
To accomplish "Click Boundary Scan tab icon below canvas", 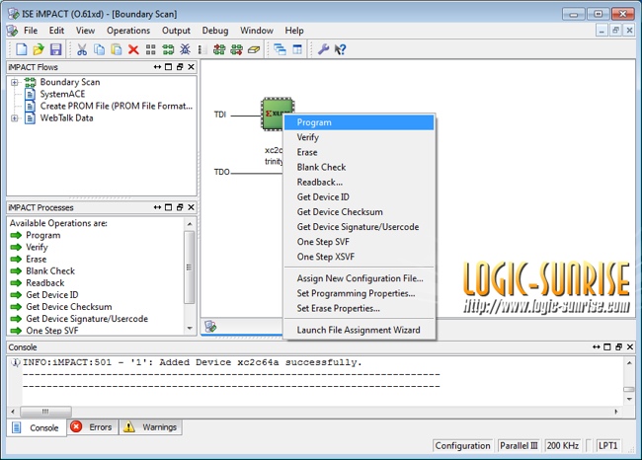I will (x=210, y=327).
